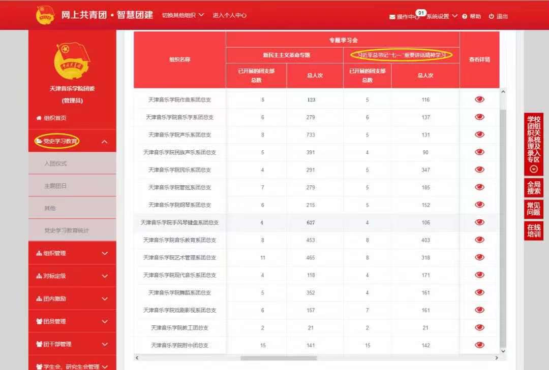This screenshot has width=549, height=370.
Task: View details for 天津音乐学院舞蹈系团总支
Action: pos(479,292)
